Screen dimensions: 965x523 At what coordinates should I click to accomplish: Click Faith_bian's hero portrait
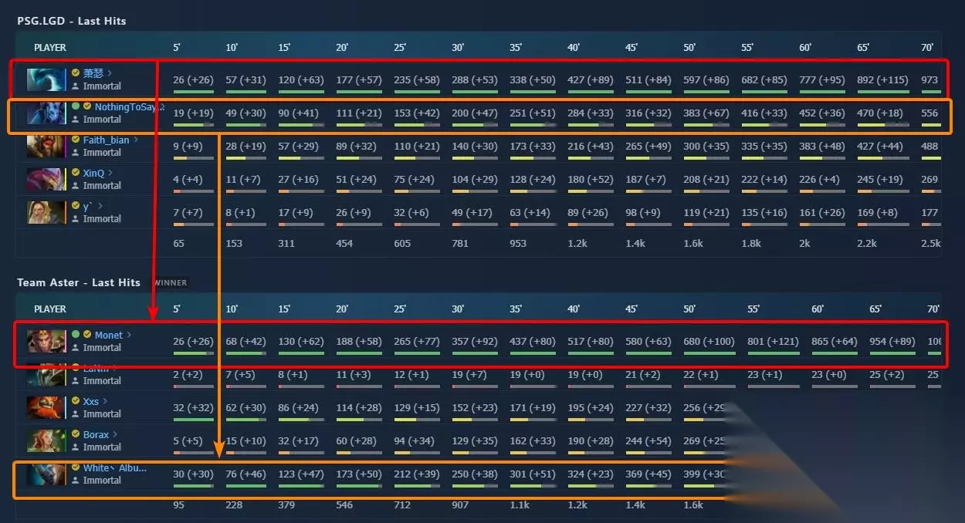[46, 146]
